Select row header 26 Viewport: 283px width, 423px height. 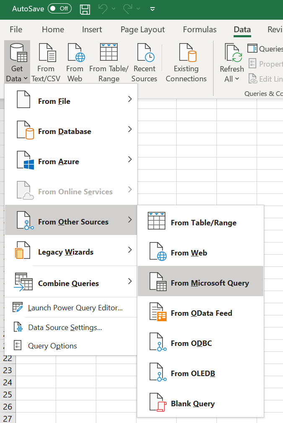tap(8, 407)
